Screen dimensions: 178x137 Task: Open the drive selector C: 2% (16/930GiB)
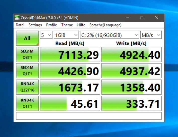(x=109, y=35)
